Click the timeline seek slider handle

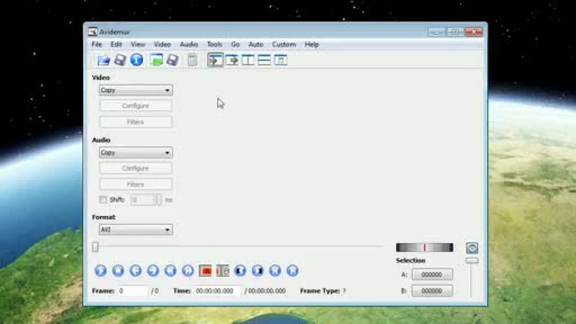click(x=95, y=247)
